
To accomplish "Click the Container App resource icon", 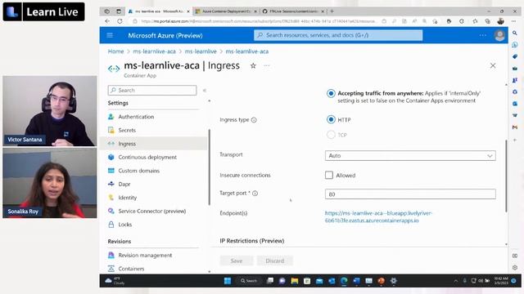I will [114, 69].
